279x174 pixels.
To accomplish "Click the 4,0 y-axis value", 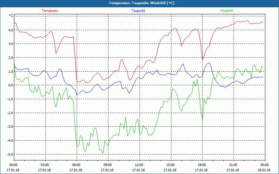I will point(11,30).
